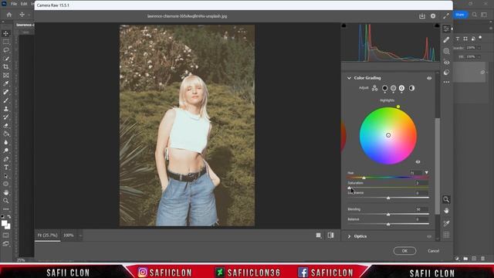Toggle the filmstrip view icon below preview

click(x=319, y=236)
